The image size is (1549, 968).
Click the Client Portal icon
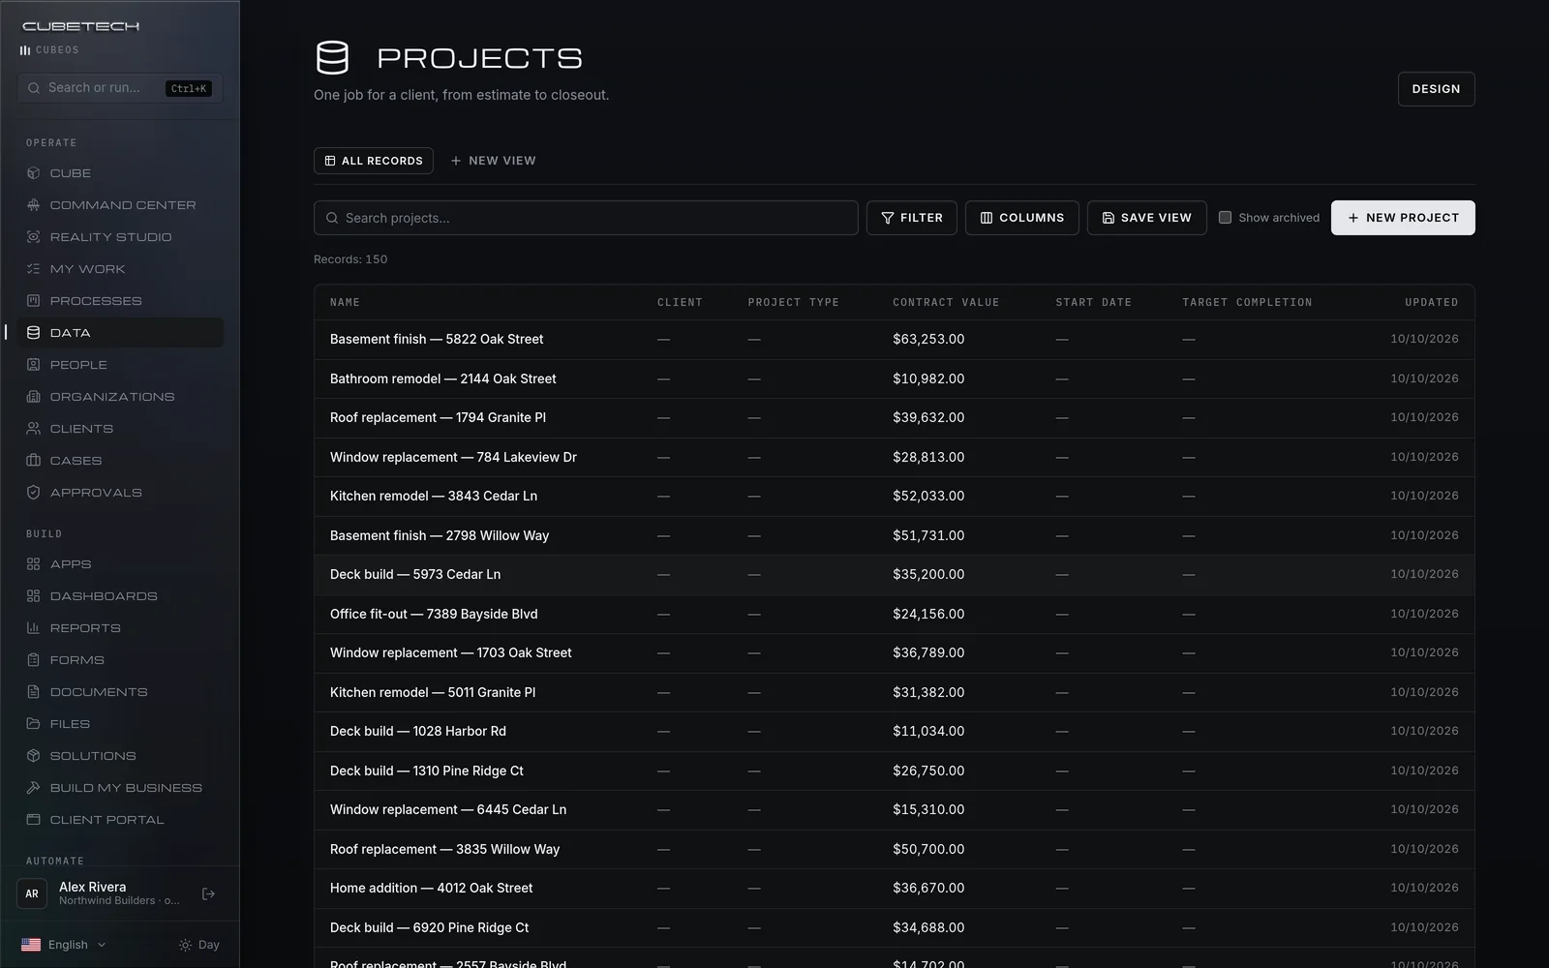pos(33,820)
